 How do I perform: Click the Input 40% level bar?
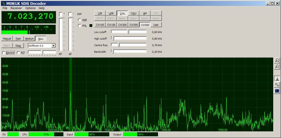point(92,134)
